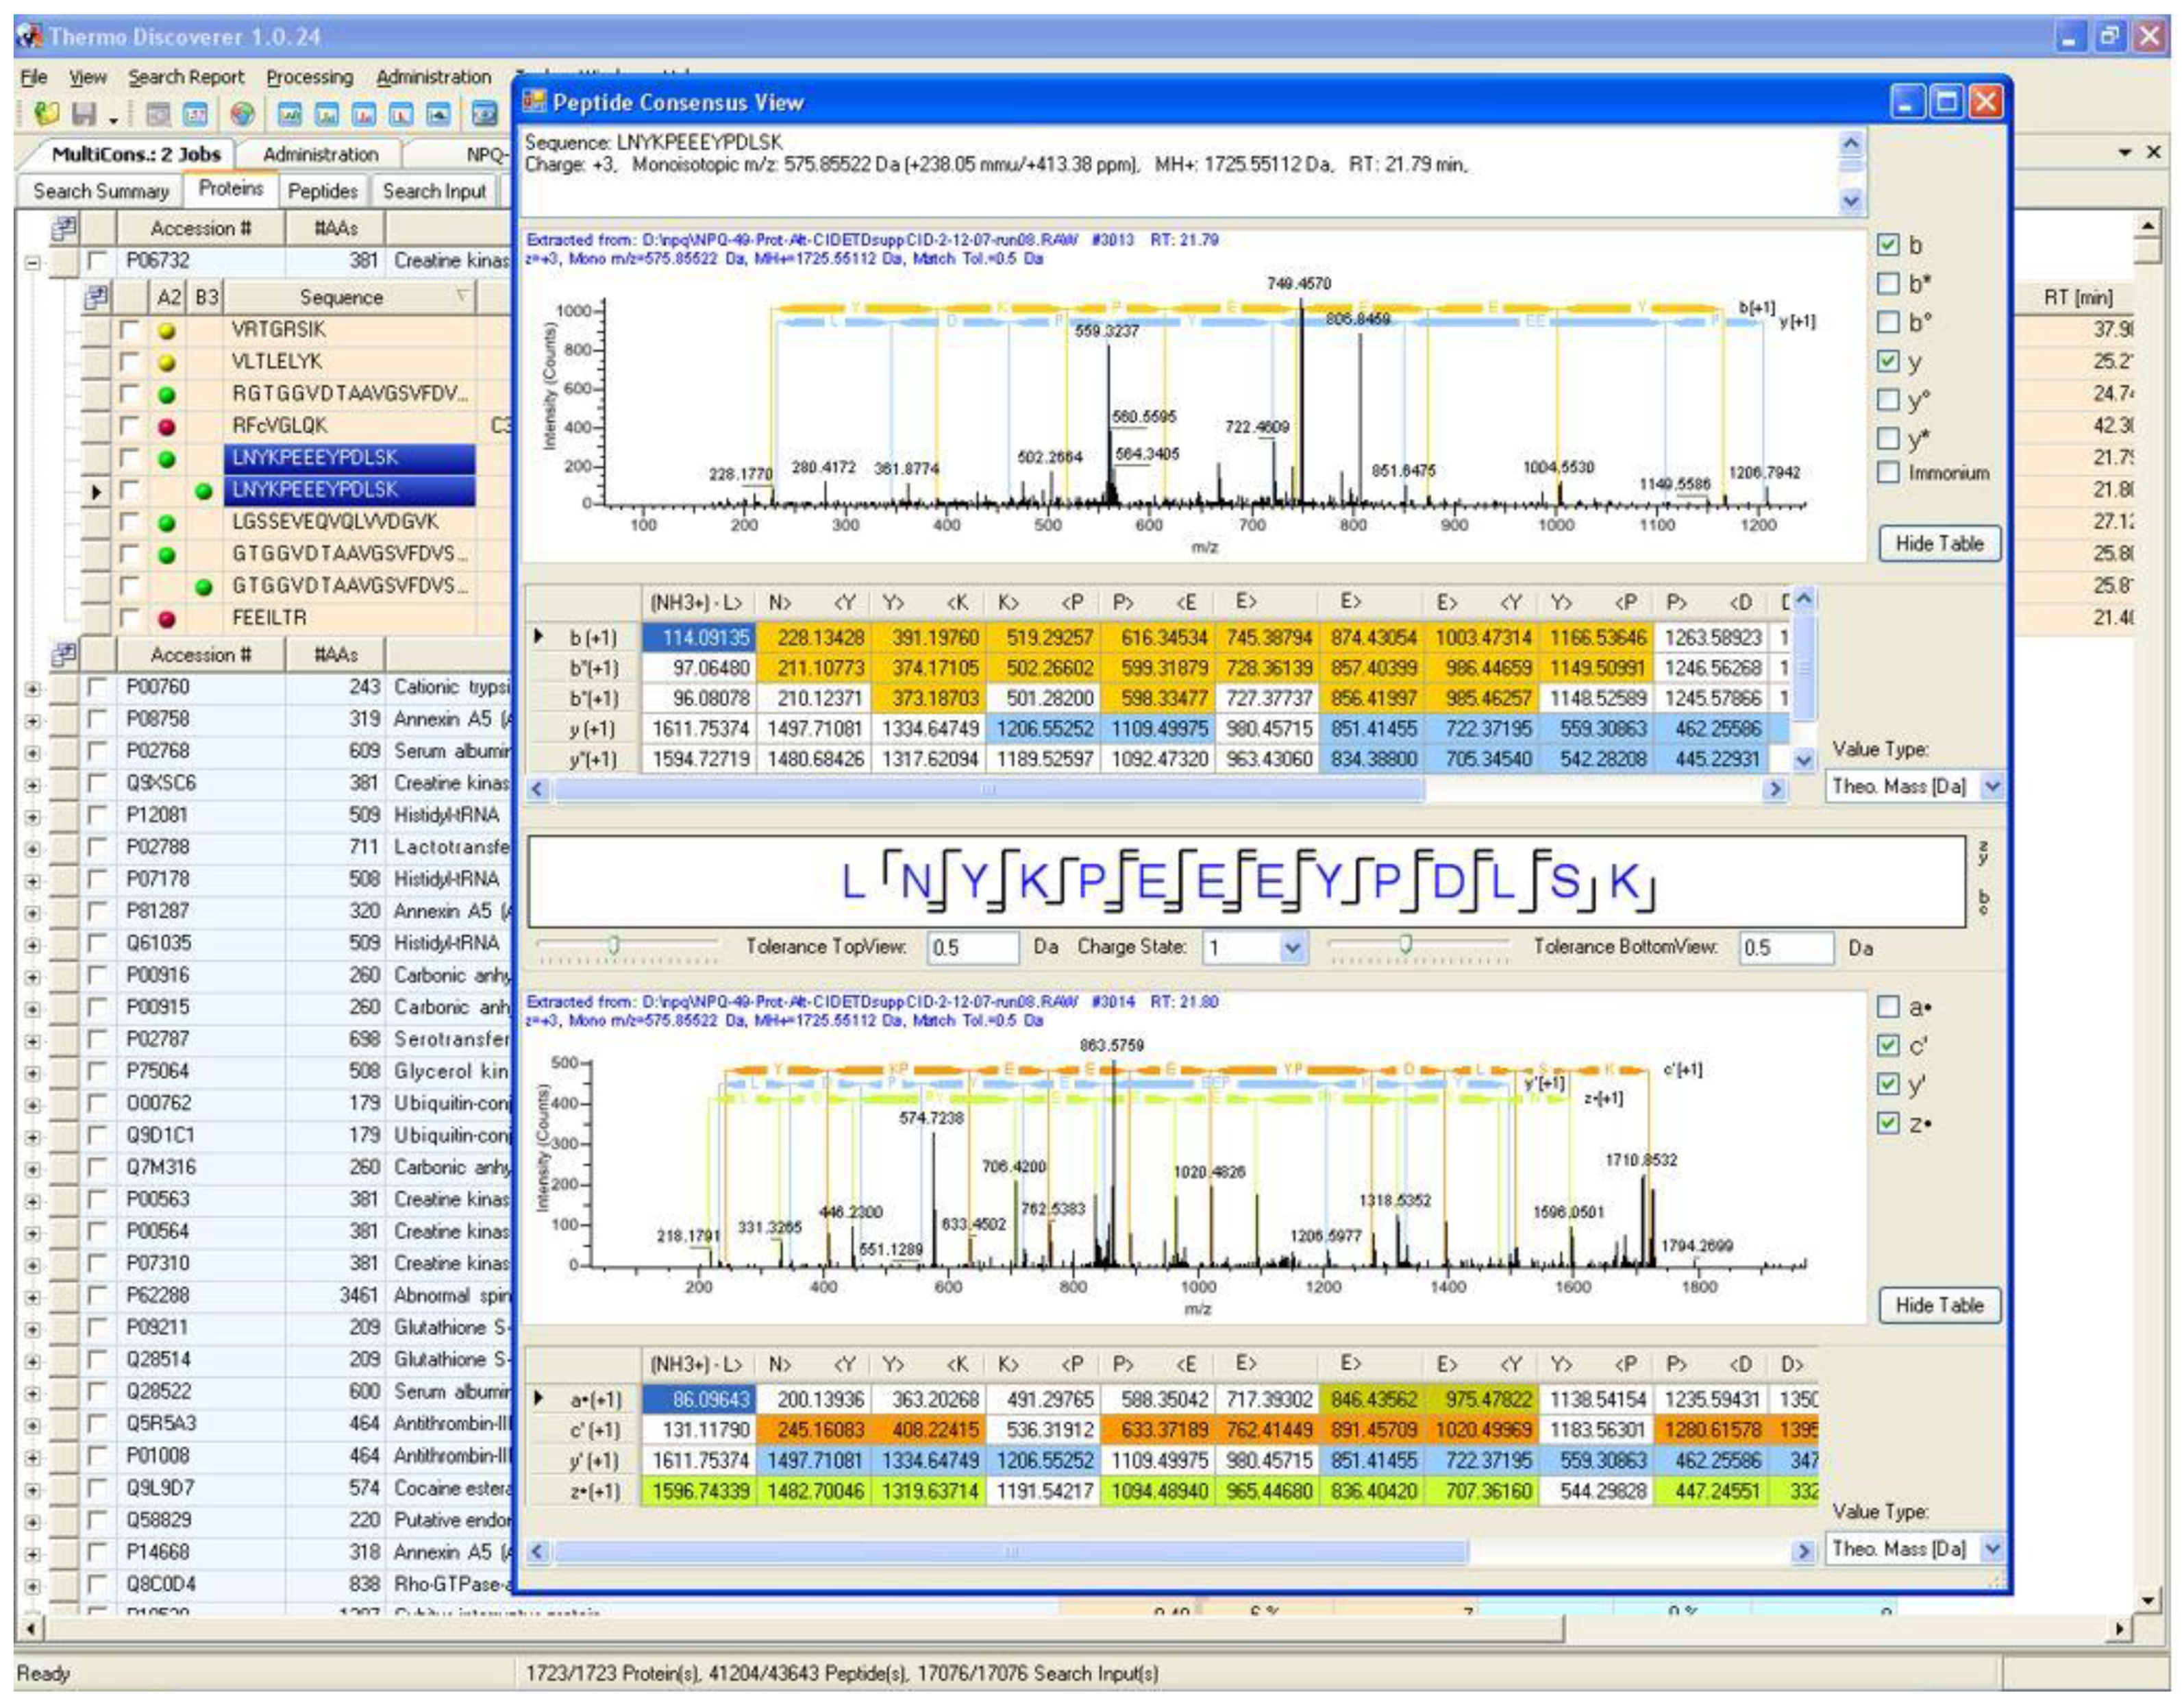Screen dimensions: 2184x1707
Task: Click the column chooser icon beside top Accession # header
Action: coord(64,229)
